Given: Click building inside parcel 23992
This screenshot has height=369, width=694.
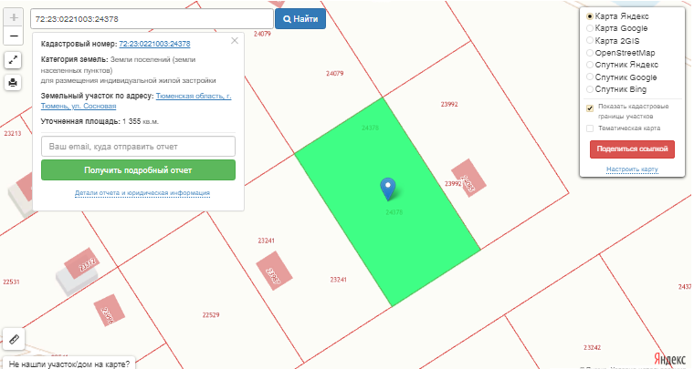Looking at the screenshot, I should pyautogui.click(x=468, y=179).
